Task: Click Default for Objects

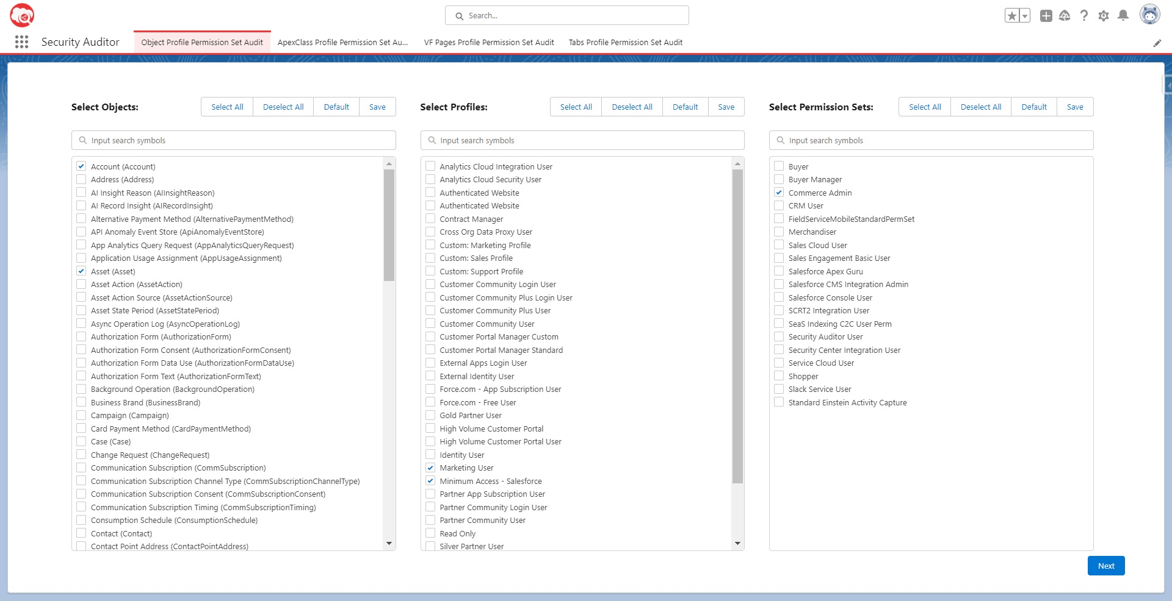Action: 336,107
